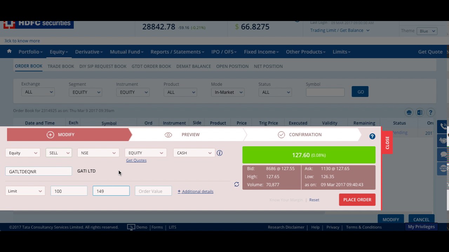
Task: Switch to Open Position tab
Action: [x=232, y=66]
